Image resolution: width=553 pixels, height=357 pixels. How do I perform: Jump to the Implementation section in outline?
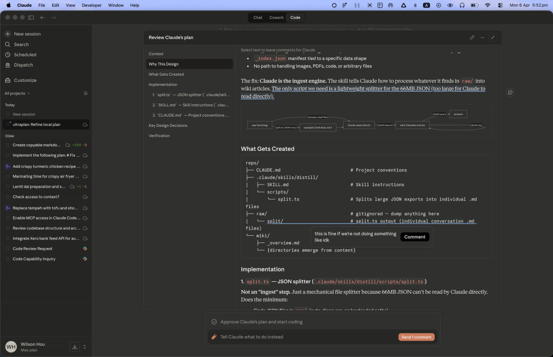pyautogui.click(x=163, y=84)
